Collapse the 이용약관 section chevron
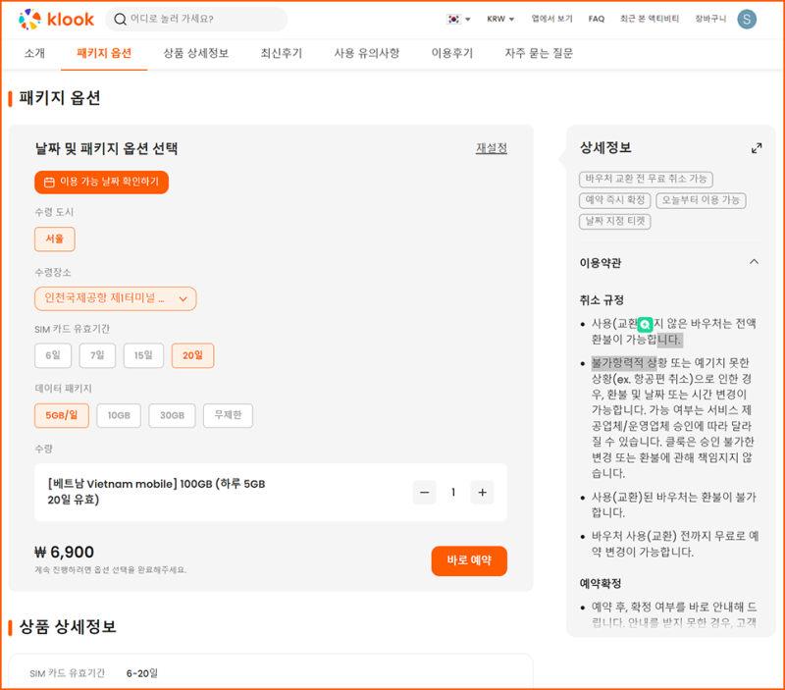Image resolution: width=785 pixels, height=690 pixels. pyautogui.click(x=754, y=262)
